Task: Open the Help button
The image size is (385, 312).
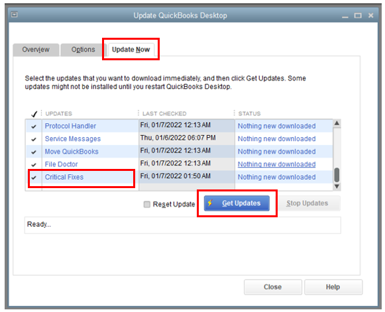Action: [333, 287]
